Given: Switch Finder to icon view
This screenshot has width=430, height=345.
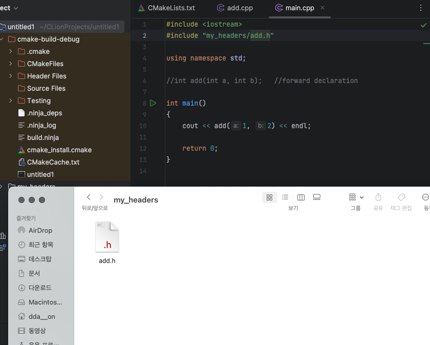Looking at the screenshot, I should (x=269, y=197).
